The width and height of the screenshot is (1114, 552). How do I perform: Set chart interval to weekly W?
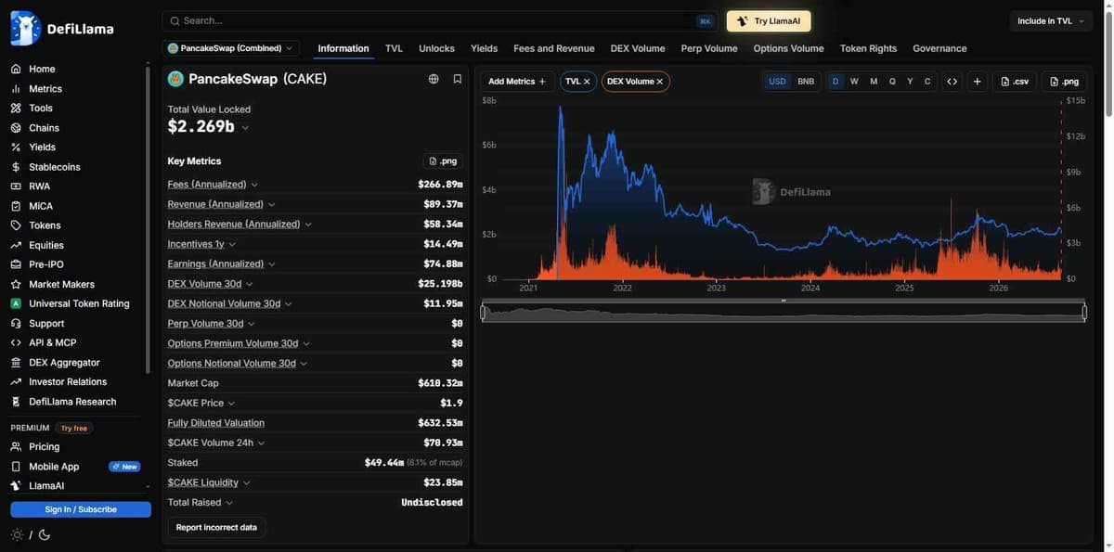click(x=854, y=82)
